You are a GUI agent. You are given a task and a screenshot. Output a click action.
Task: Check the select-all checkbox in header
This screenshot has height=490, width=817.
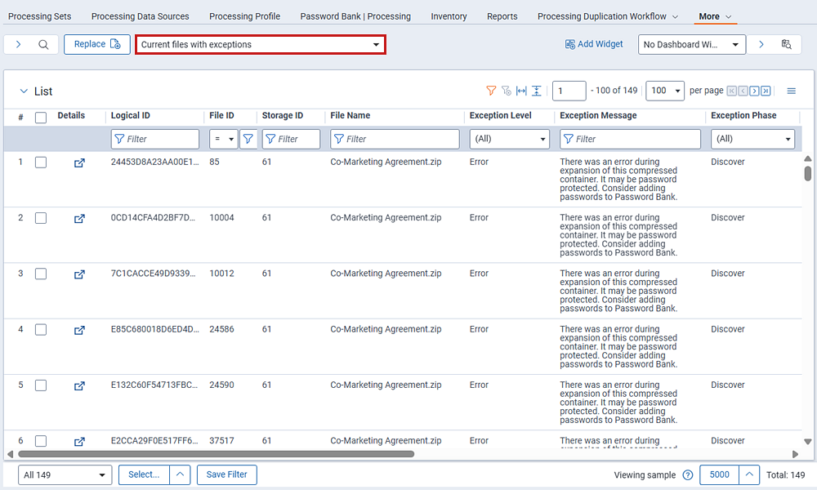tap(41, 117)
